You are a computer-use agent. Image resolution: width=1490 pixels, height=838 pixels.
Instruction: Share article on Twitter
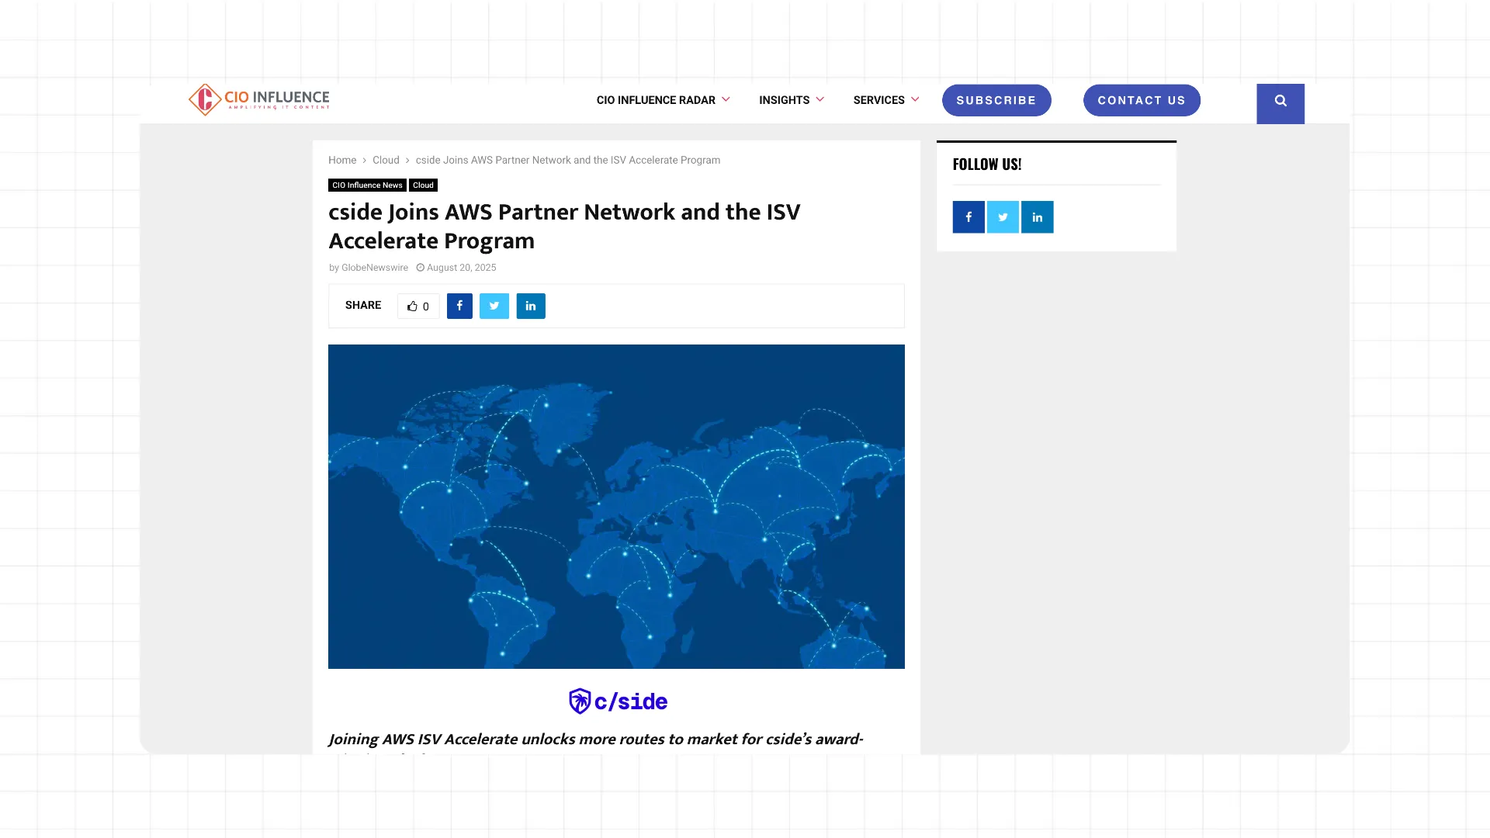point(494,306)
